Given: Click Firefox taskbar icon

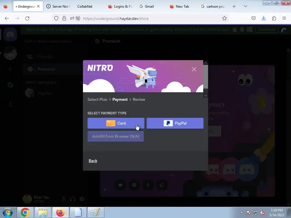Looking at the screenshot, I should 61,212.
